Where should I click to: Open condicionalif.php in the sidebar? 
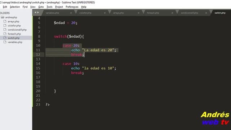pos(17,30)
